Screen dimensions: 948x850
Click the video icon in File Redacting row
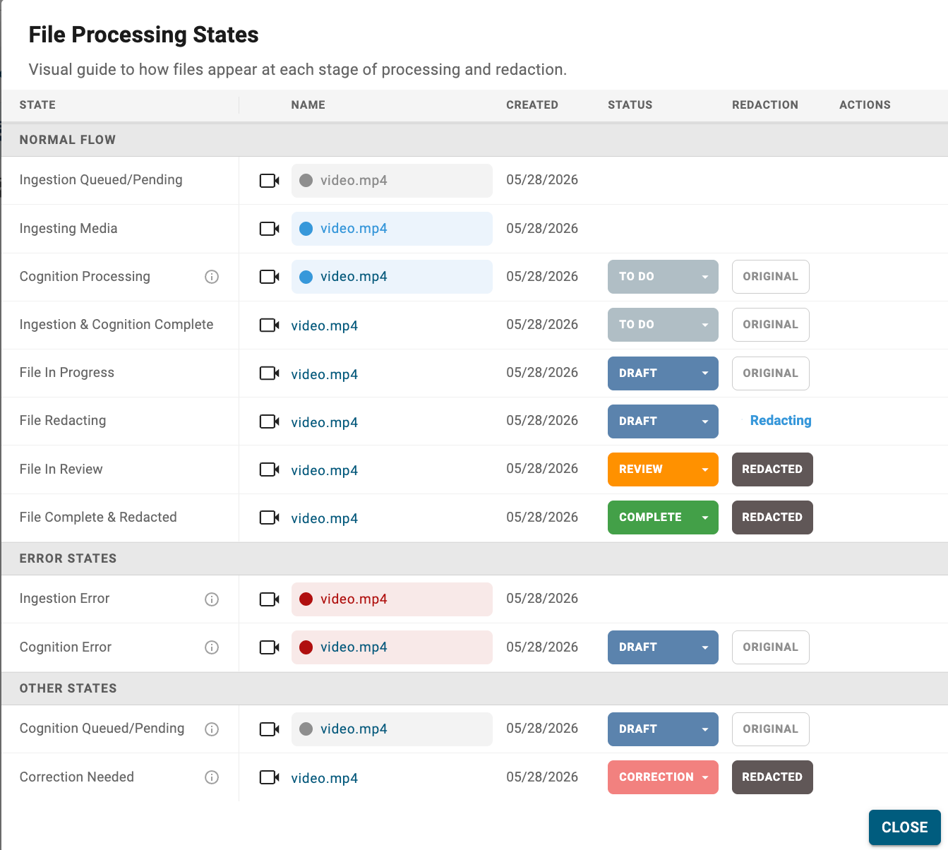269,421
